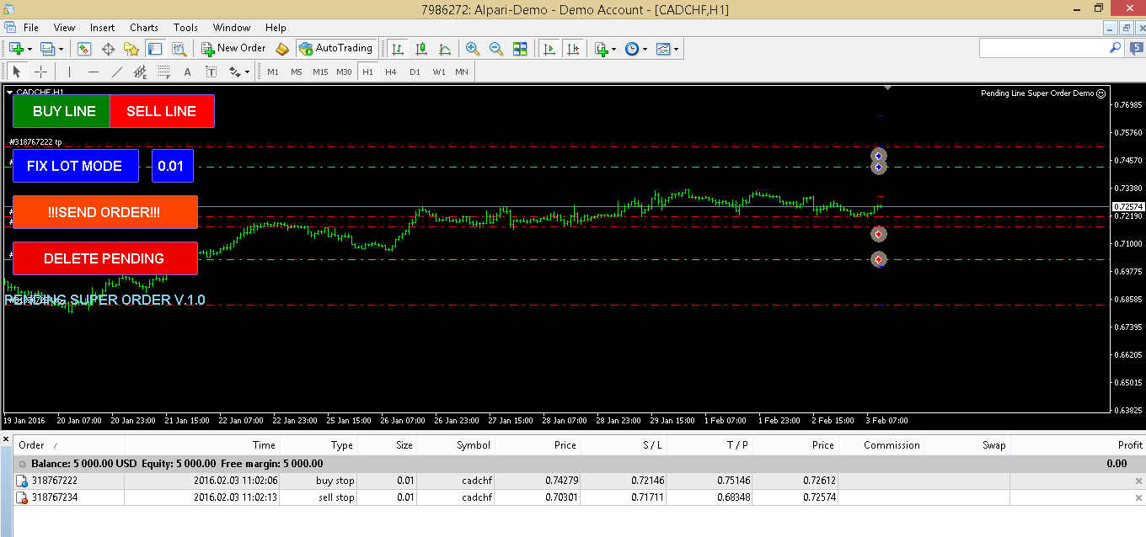The width and height of the screenshot is (1146, 537).
Task: Tile chart windows icon
Action: tap(520, 49)
